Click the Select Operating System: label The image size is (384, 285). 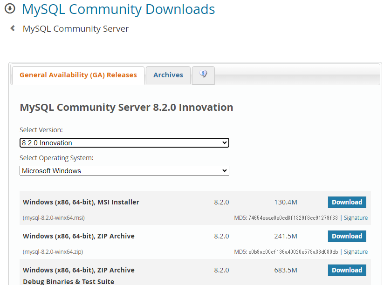click(x=56, y=158)
